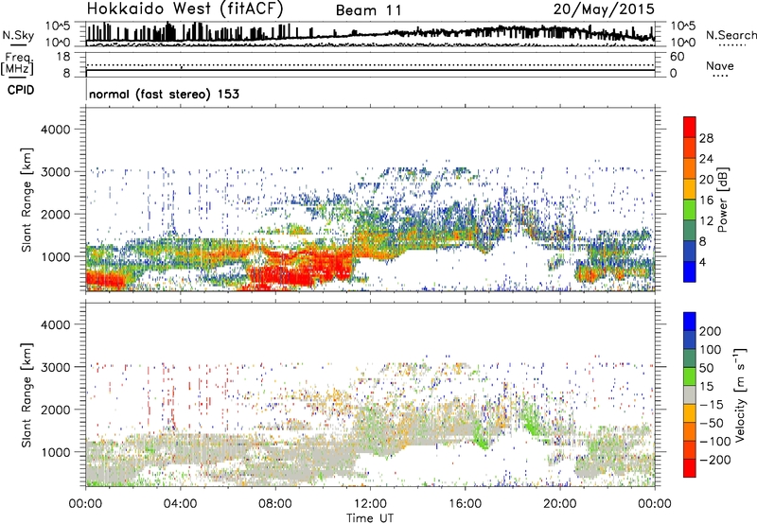
Task: Click the 'Nave' legend label
Action: [720, 66]
